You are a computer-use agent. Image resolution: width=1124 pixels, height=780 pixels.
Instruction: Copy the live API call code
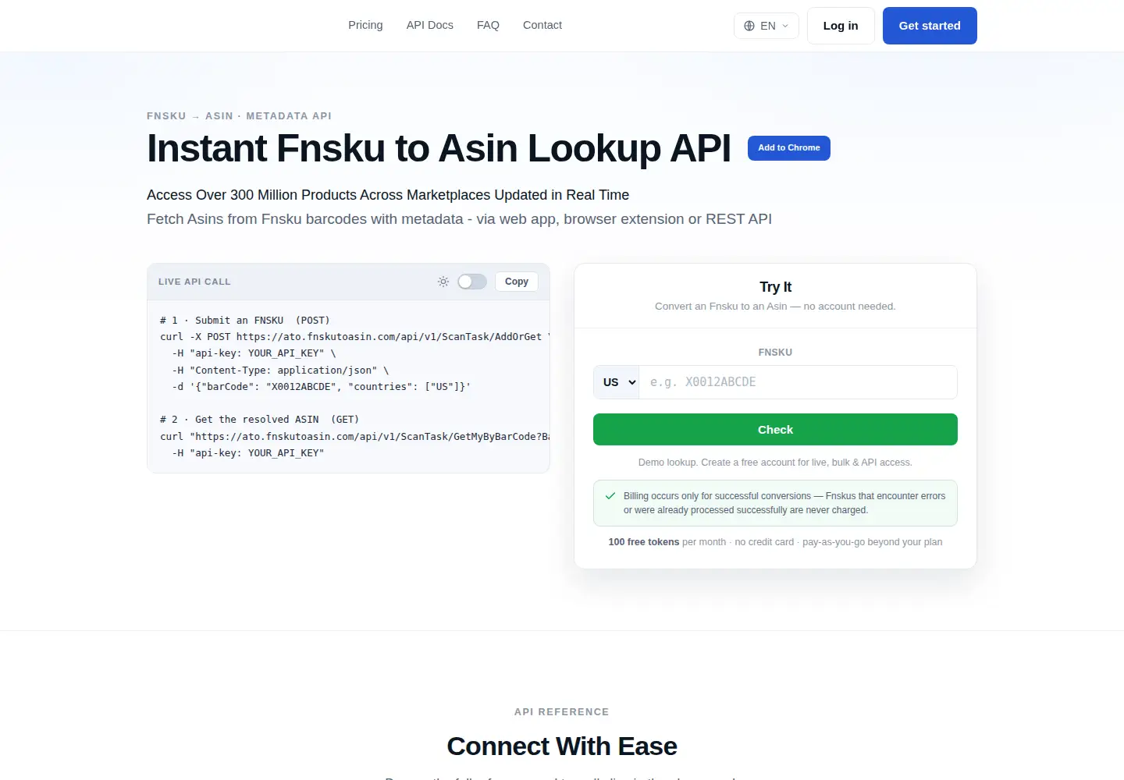pos(517,282)
